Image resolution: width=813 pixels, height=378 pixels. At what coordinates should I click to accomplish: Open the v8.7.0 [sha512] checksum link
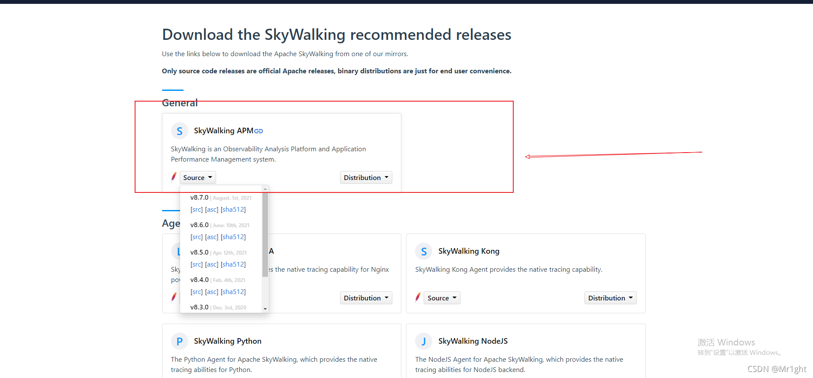[233, 210]
